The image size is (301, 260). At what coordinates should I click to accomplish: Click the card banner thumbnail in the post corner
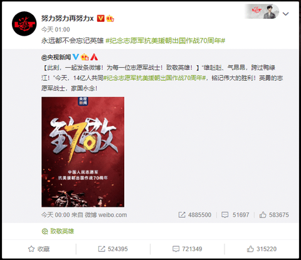point(262,11)
